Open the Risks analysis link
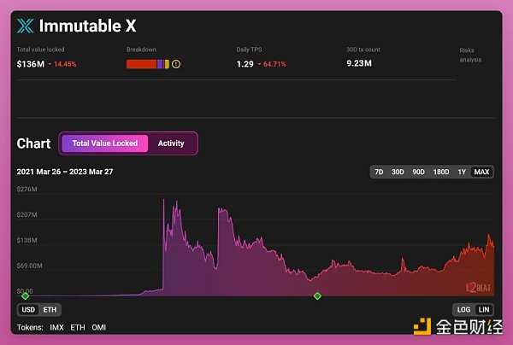This screenshot has width=513, height=345. click(x=470, y=55)
